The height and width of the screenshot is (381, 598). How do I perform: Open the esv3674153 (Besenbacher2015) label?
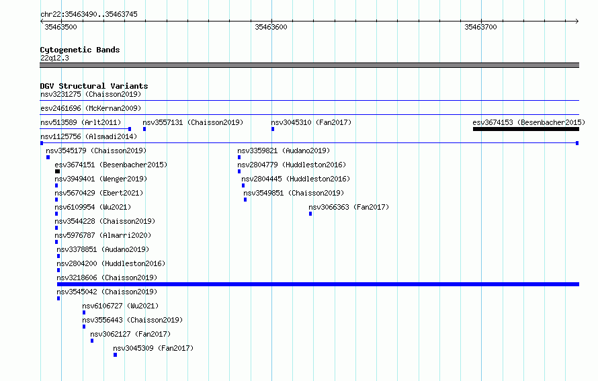tap(529, 122)
